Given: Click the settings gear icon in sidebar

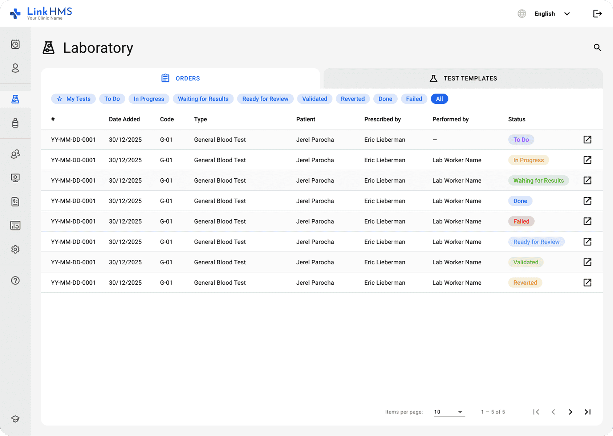Looking at the screenshot, I should point(15,249).
